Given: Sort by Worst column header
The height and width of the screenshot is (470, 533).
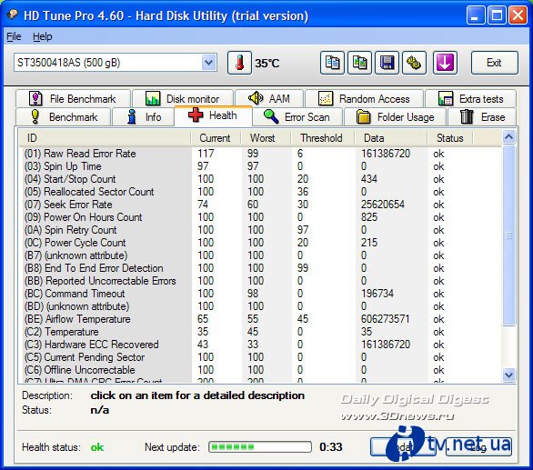Looking at the screenshot, I should [266, 138].
